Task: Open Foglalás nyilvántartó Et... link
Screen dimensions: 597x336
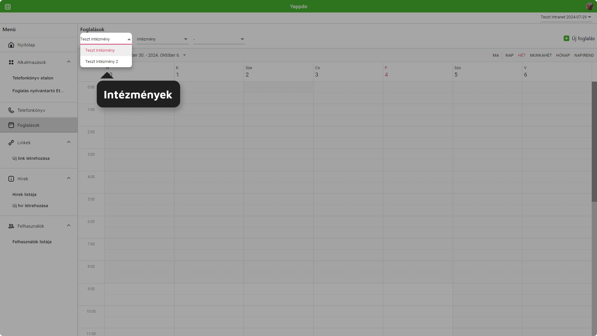Action: tap(38, 91)
